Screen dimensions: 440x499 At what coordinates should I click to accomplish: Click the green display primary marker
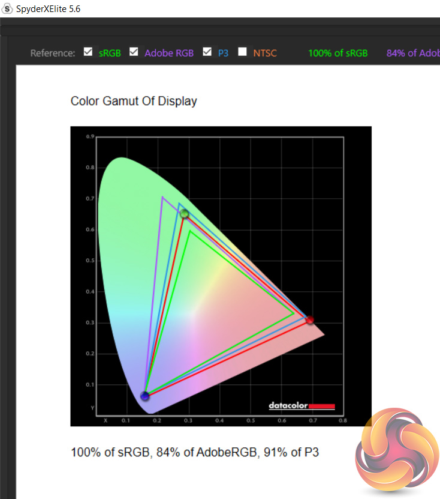[x=185, y=214]
